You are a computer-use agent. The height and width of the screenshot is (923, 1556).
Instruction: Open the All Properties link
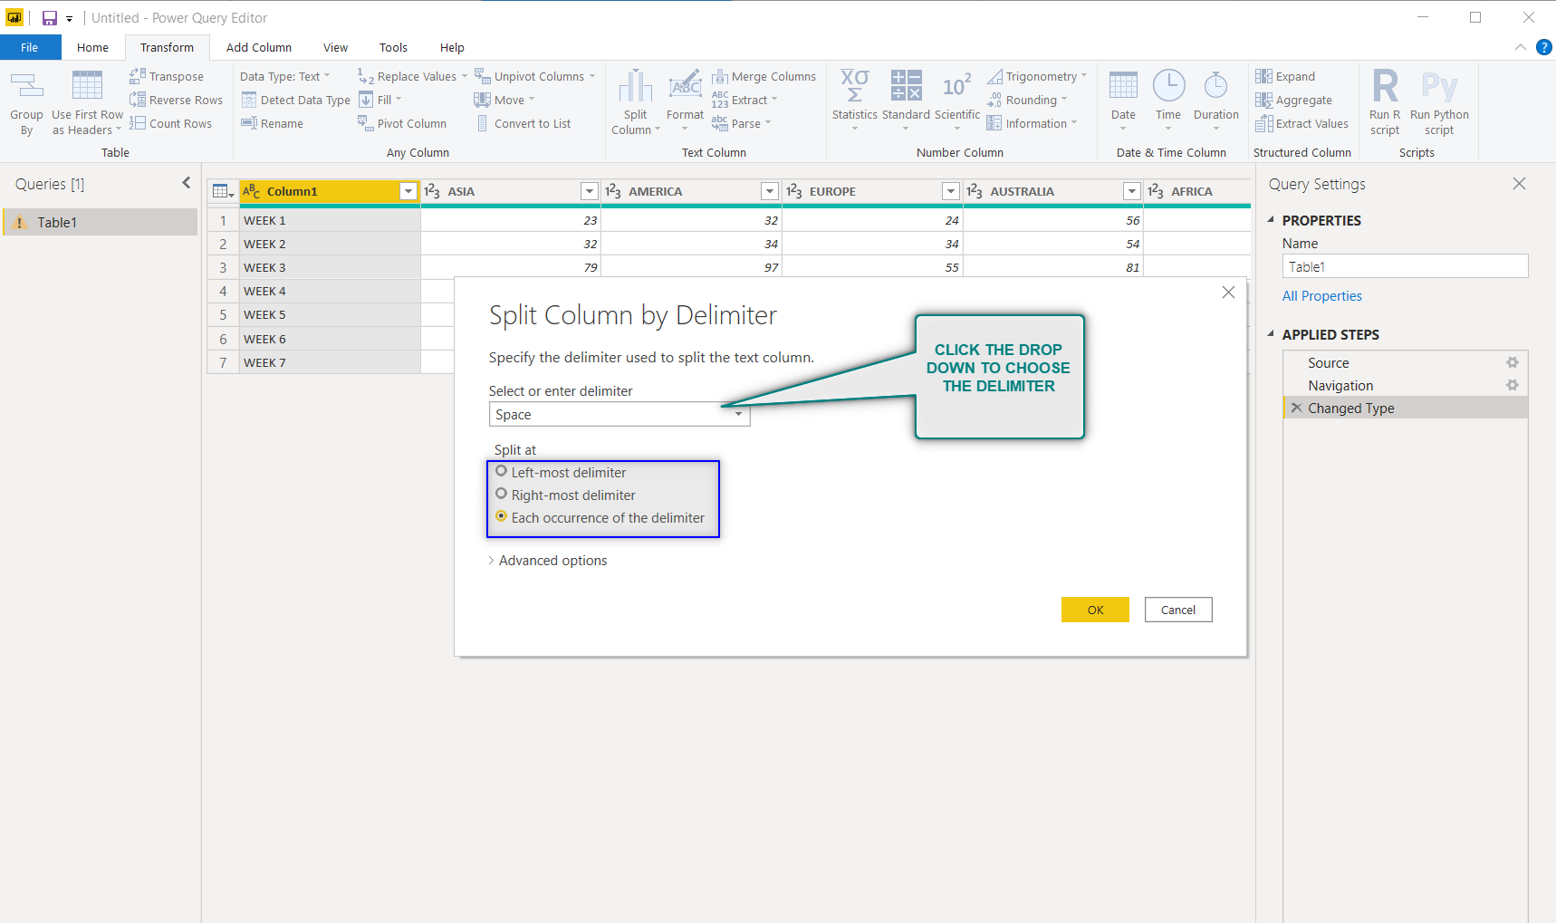[x=1321, y=295]
